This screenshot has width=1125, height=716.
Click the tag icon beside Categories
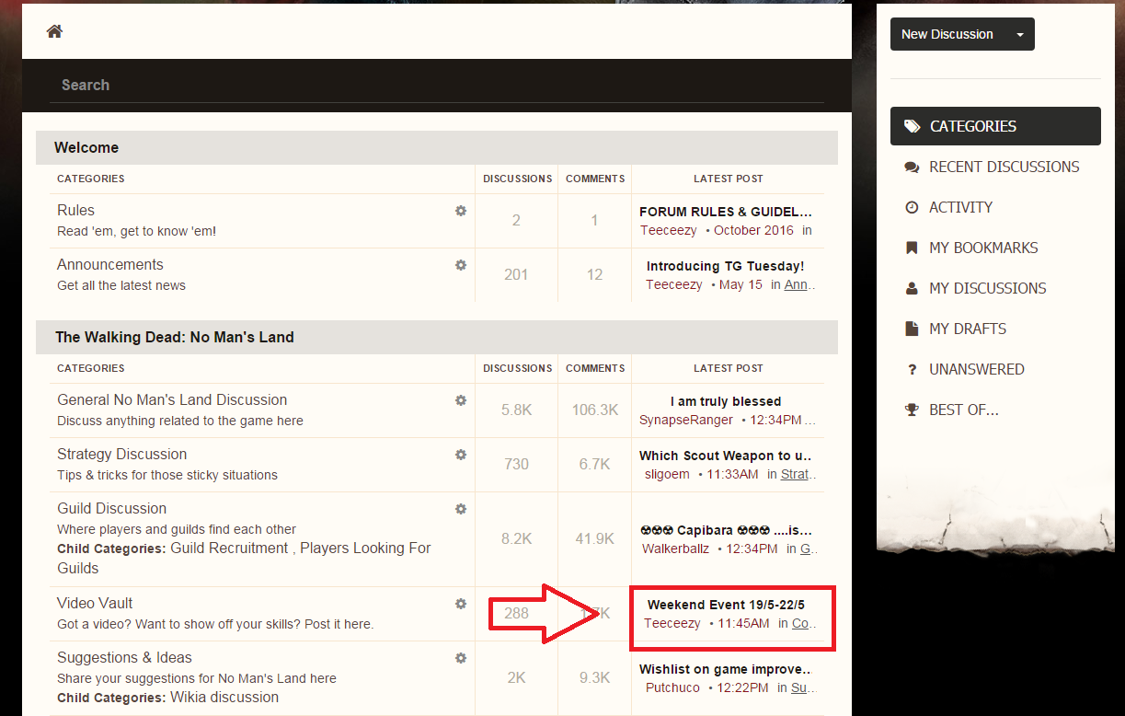(912, 126)
